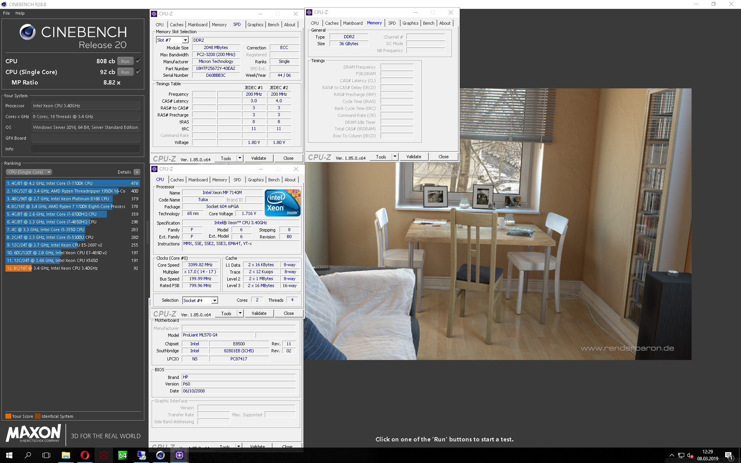Open the File menu
The image size is (741, 463).
[7, 13]
